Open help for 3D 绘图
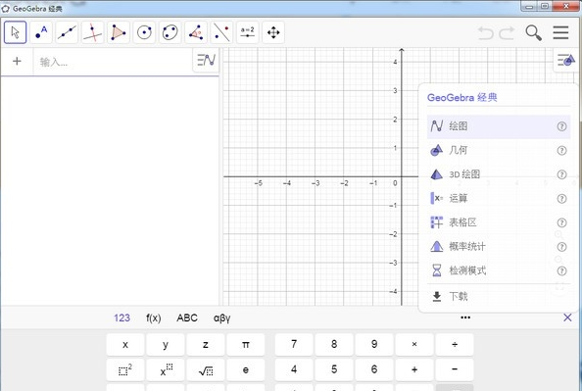The height and width of the screenshot is (391, 582). 561,174
